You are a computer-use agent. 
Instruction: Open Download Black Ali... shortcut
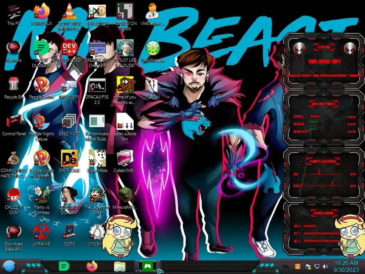[x=14, y=238]
